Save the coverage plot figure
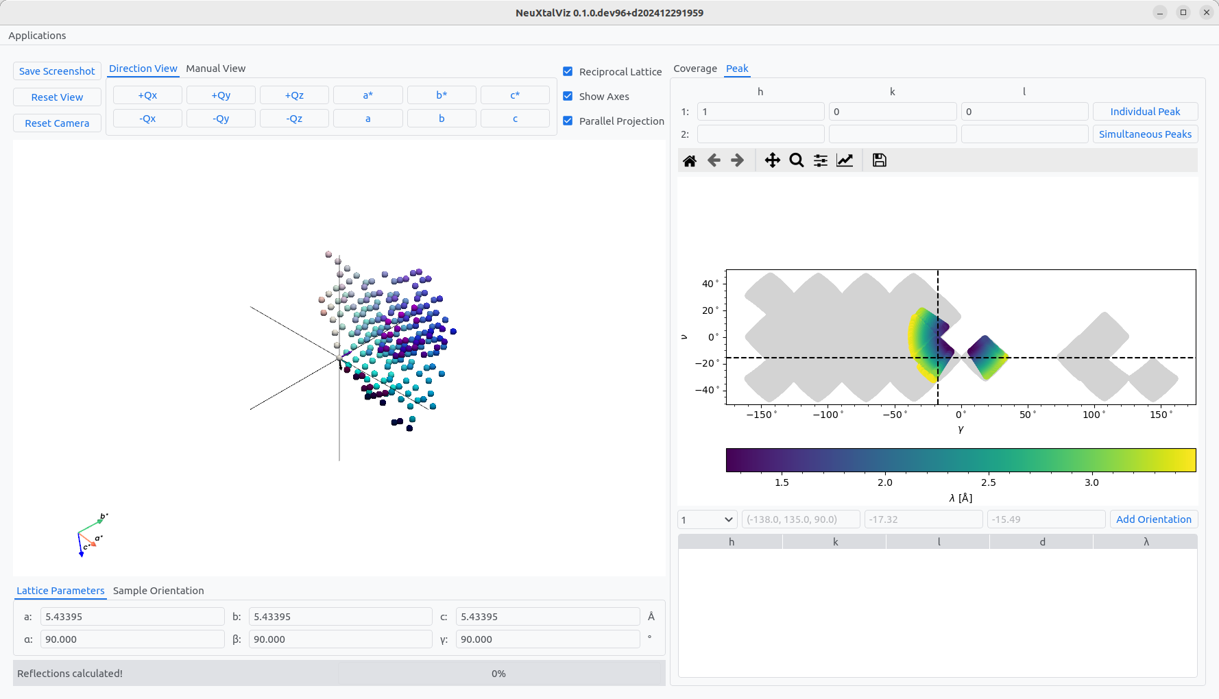The image size is (1219, 699). click(x=879, y=160)
